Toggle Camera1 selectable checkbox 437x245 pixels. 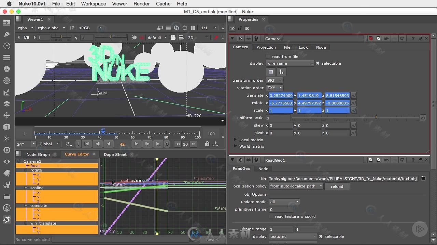click(x=318, y=63)
